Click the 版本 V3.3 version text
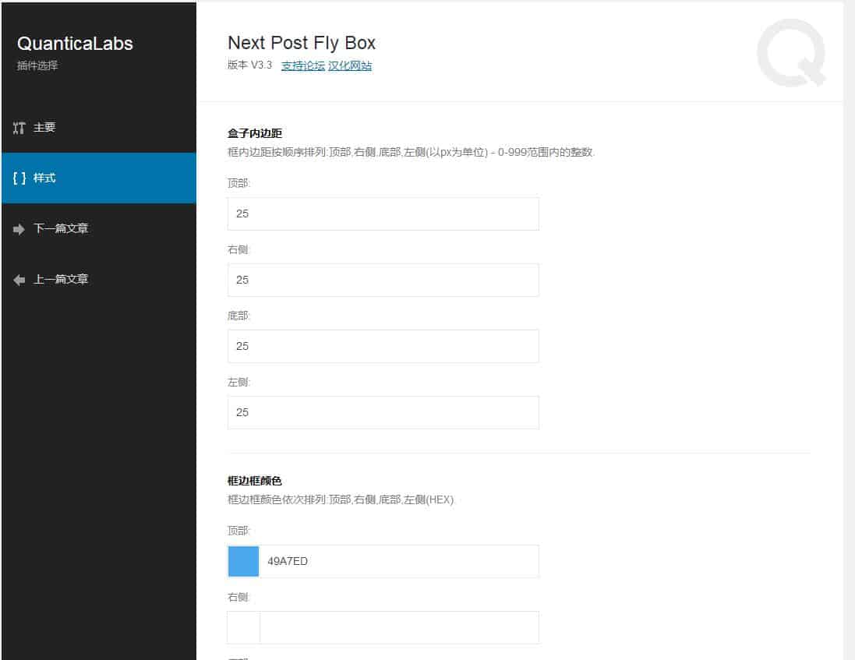This screenshot has width=855, height=660. (249, 65)
